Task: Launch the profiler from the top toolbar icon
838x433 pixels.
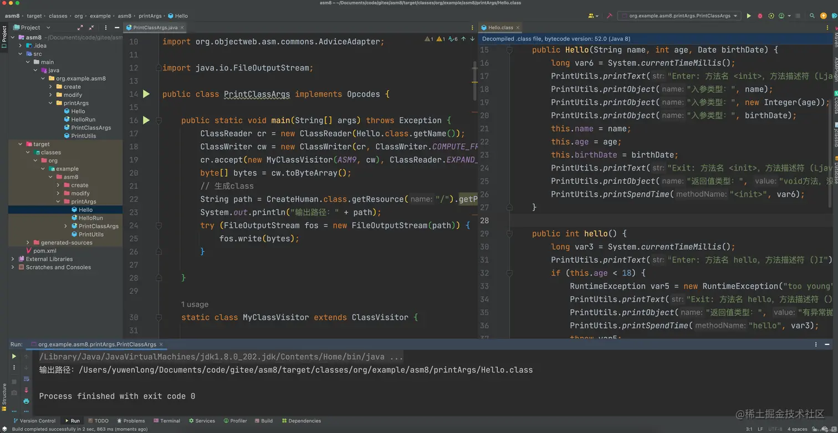Action: coord(781,16)
